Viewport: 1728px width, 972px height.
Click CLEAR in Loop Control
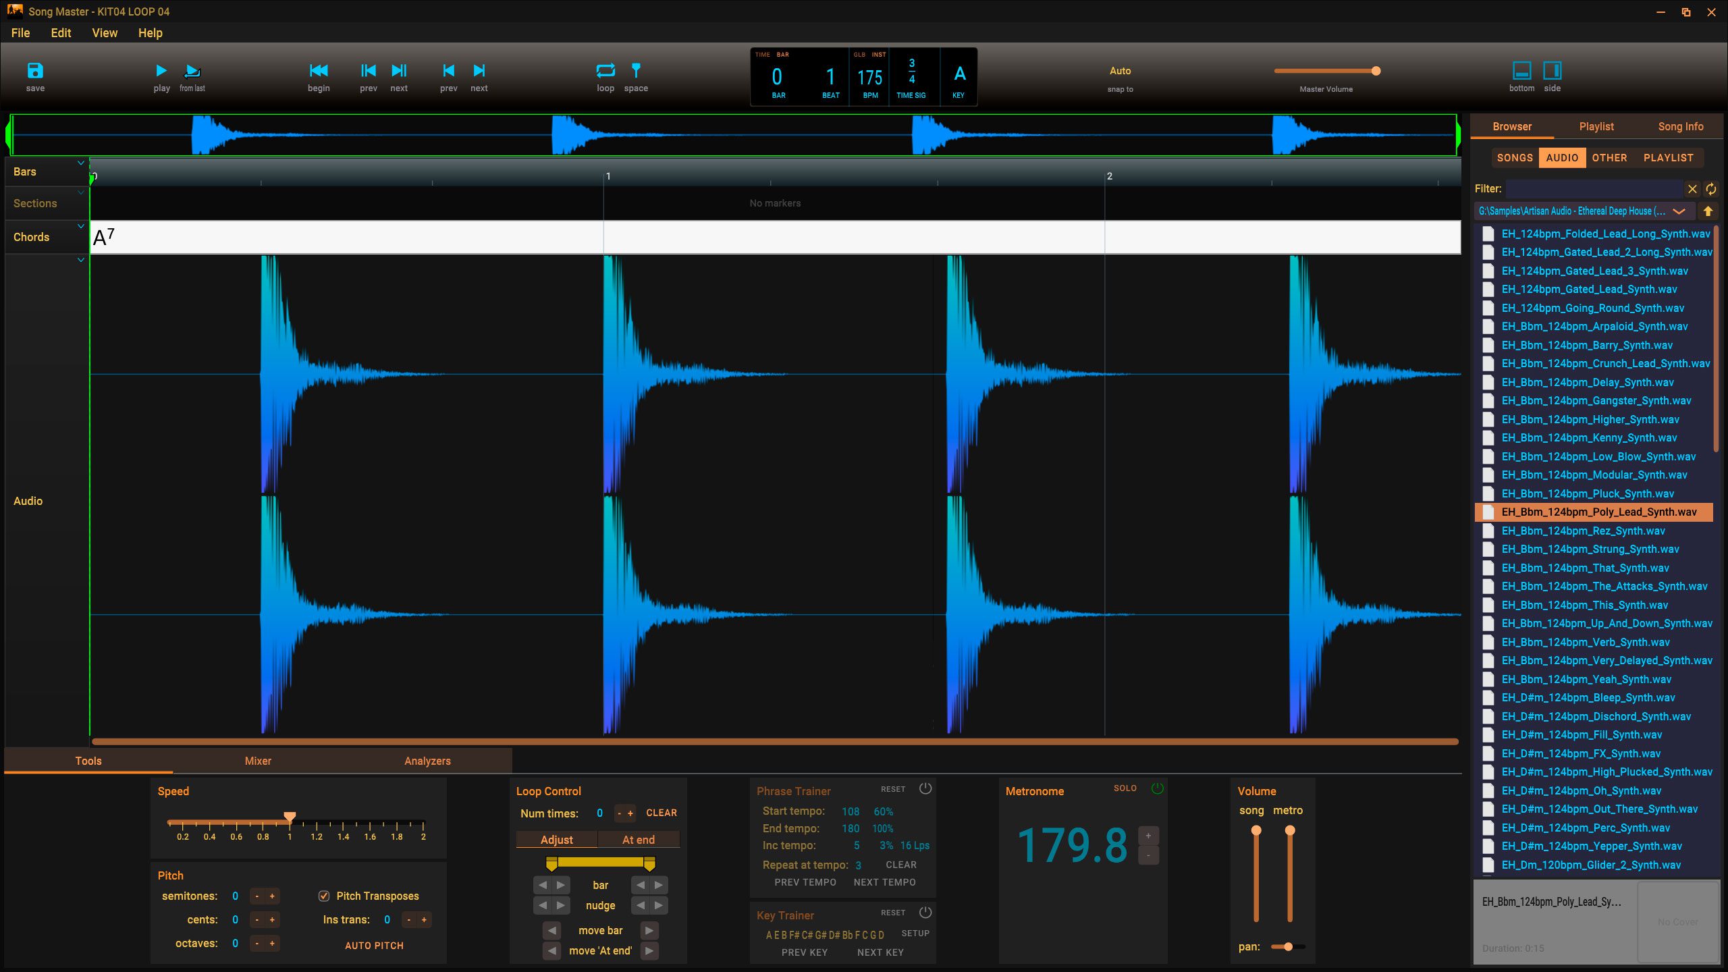[661, 813]
